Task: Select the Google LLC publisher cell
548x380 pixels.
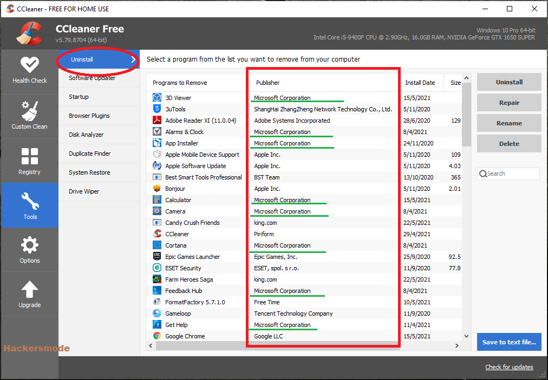Action: click(269, 336)
